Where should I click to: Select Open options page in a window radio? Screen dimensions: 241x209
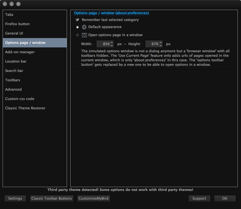click(x=77, y=35)
